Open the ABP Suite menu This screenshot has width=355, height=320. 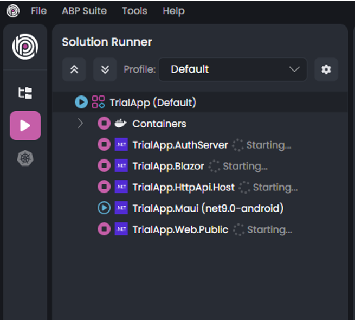84,11
